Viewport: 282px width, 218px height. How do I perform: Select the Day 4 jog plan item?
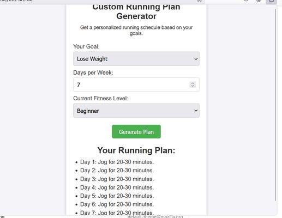[x=117, y=187]
